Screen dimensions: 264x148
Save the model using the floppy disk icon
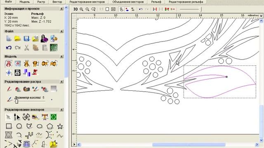pos(26,38)
